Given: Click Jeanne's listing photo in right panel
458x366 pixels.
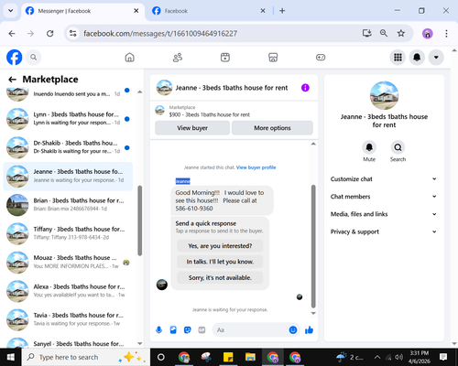Looking at the screenshot, I should tap(384, 95).
